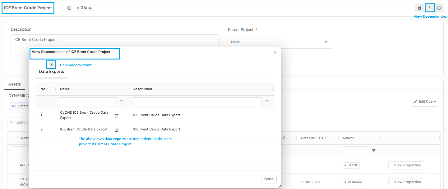Click description cell of row 1 in dialog
This screenshot has height=189, width=448.
pyautogui.click(x=156, y=115)
